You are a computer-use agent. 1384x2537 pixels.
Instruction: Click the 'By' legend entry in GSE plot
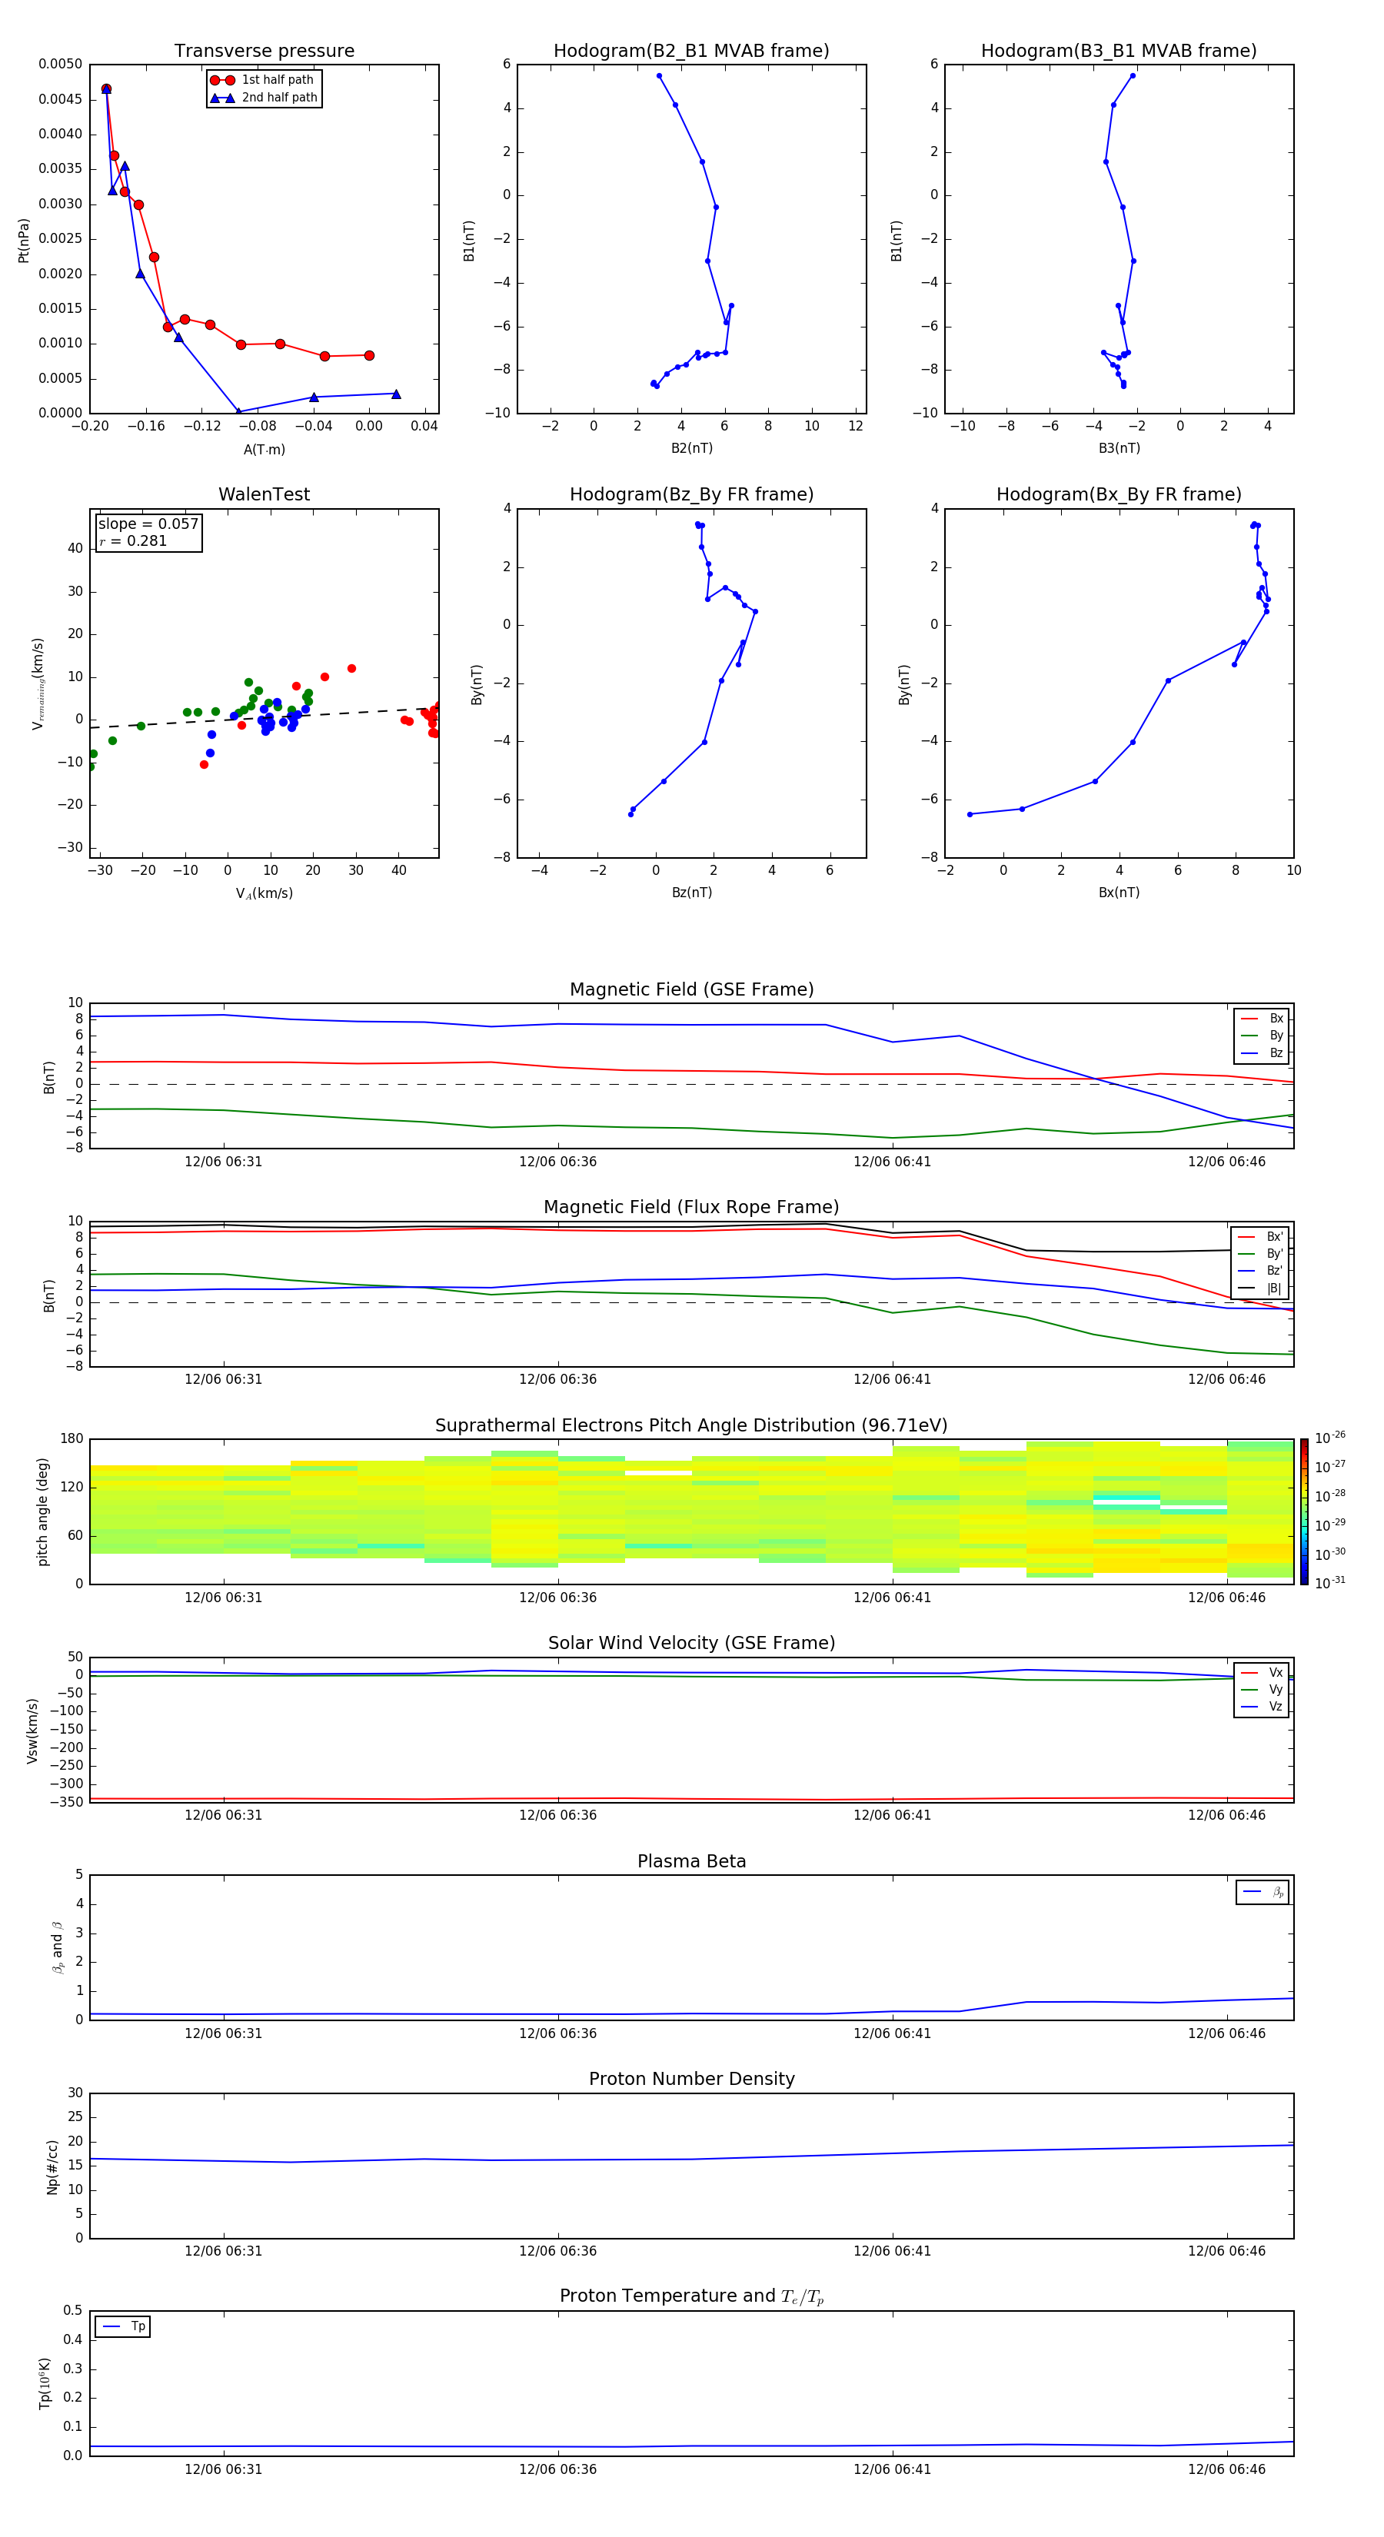[x=1262, y=1035]
